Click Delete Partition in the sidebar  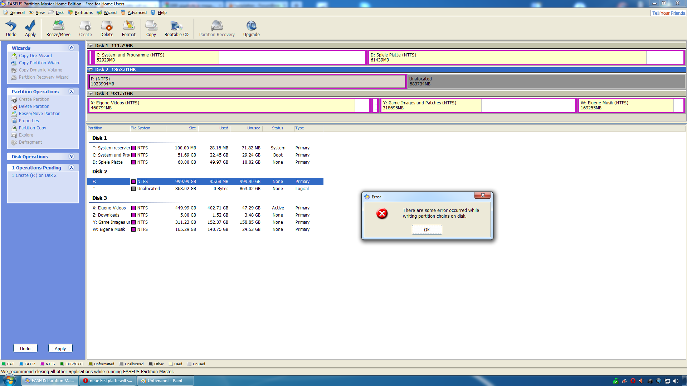pyautogui.click(x=34, y=107)
